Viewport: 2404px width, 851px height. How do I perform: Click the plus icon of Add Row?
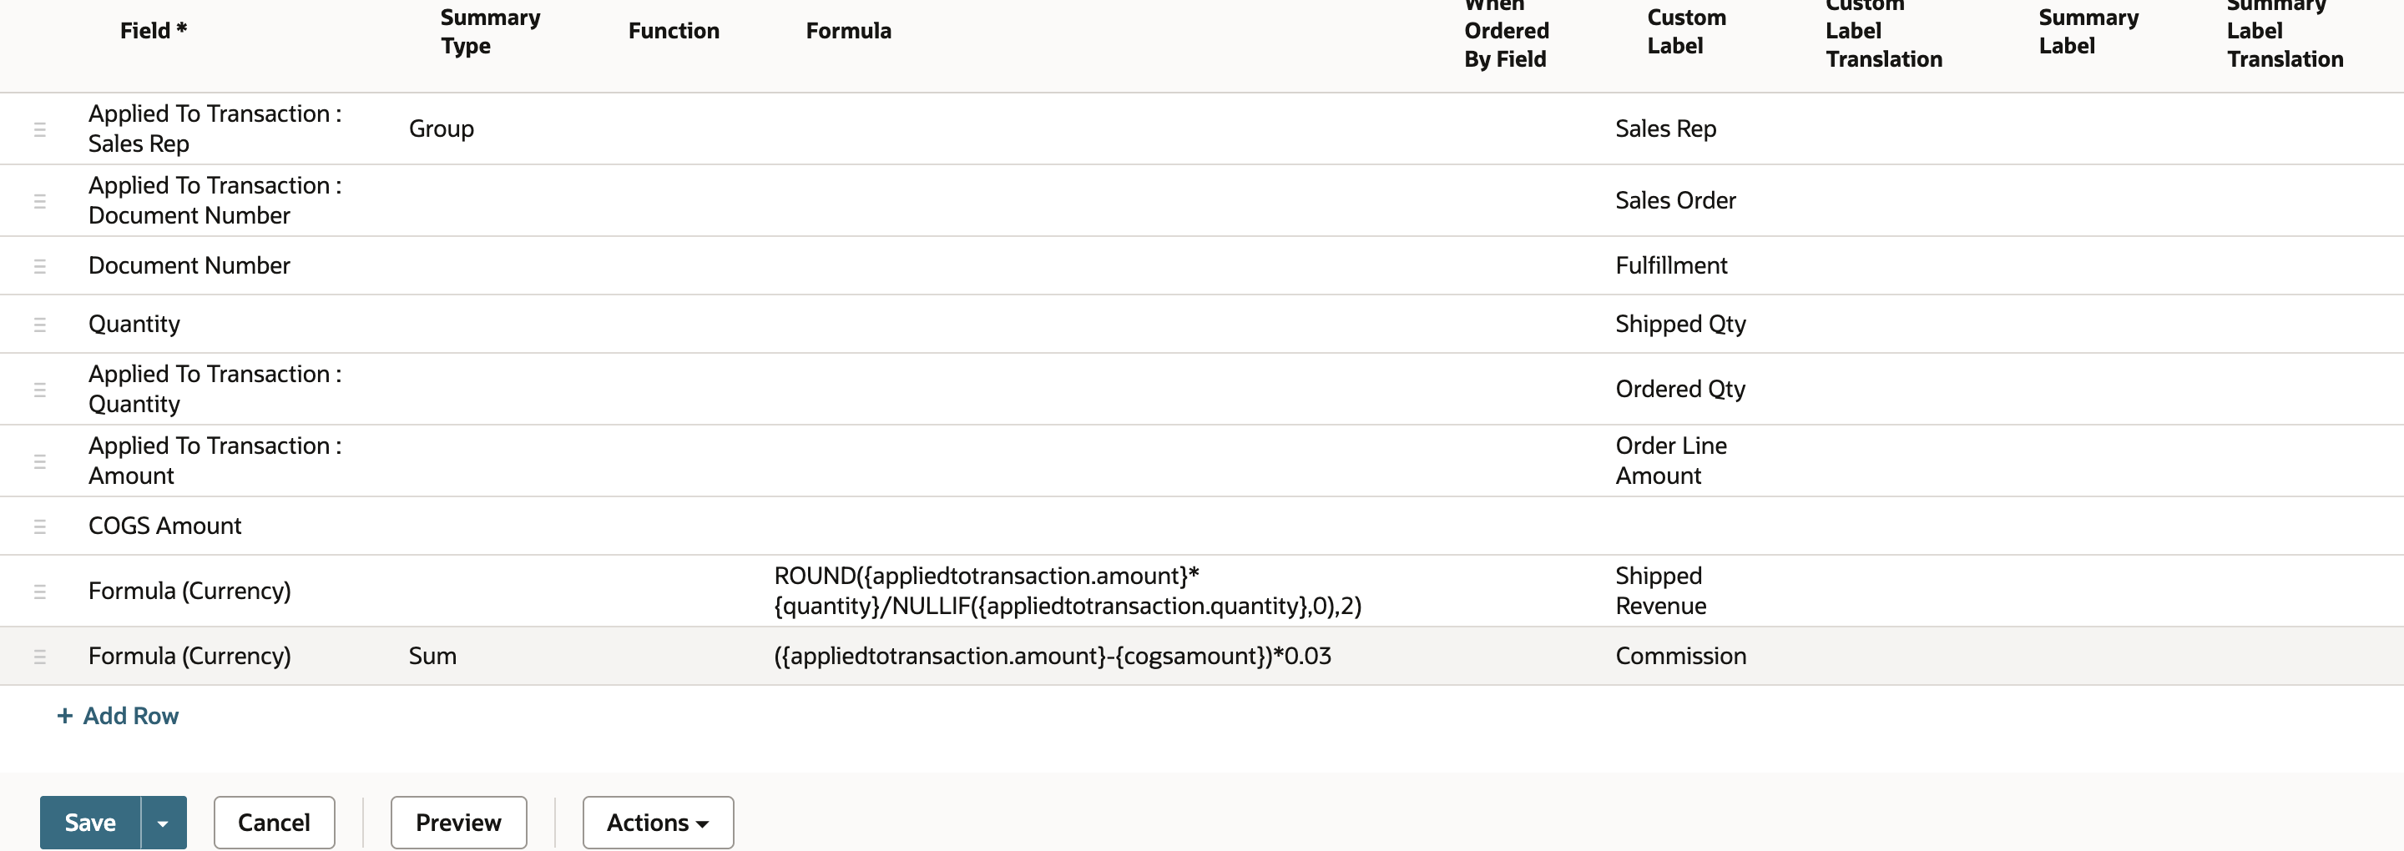(x=64, y=716)
